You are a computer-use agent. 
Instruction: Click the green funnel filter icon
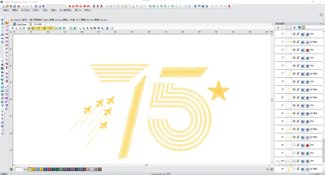coord(13,28)
